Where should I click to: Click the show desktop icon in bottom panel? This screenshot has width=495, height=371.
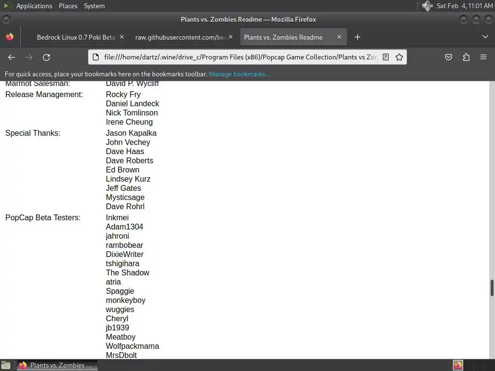6,365
